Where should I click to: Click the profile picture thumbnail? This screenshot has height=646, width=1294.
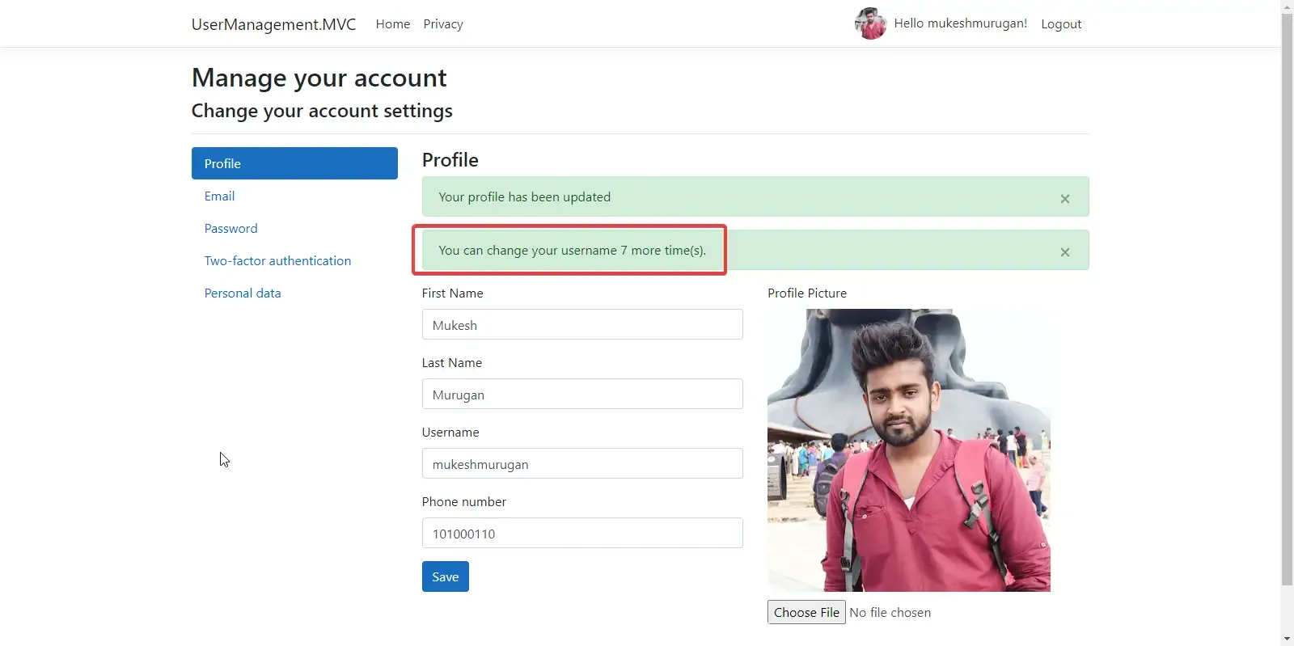[908, 450]
